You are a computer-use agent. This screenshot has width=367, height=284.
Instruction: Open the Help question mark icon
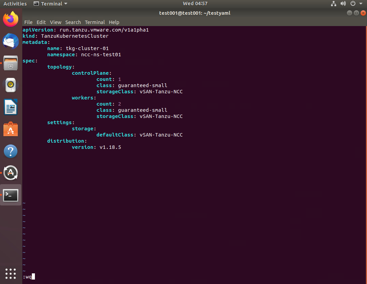[x=11, y=151]
